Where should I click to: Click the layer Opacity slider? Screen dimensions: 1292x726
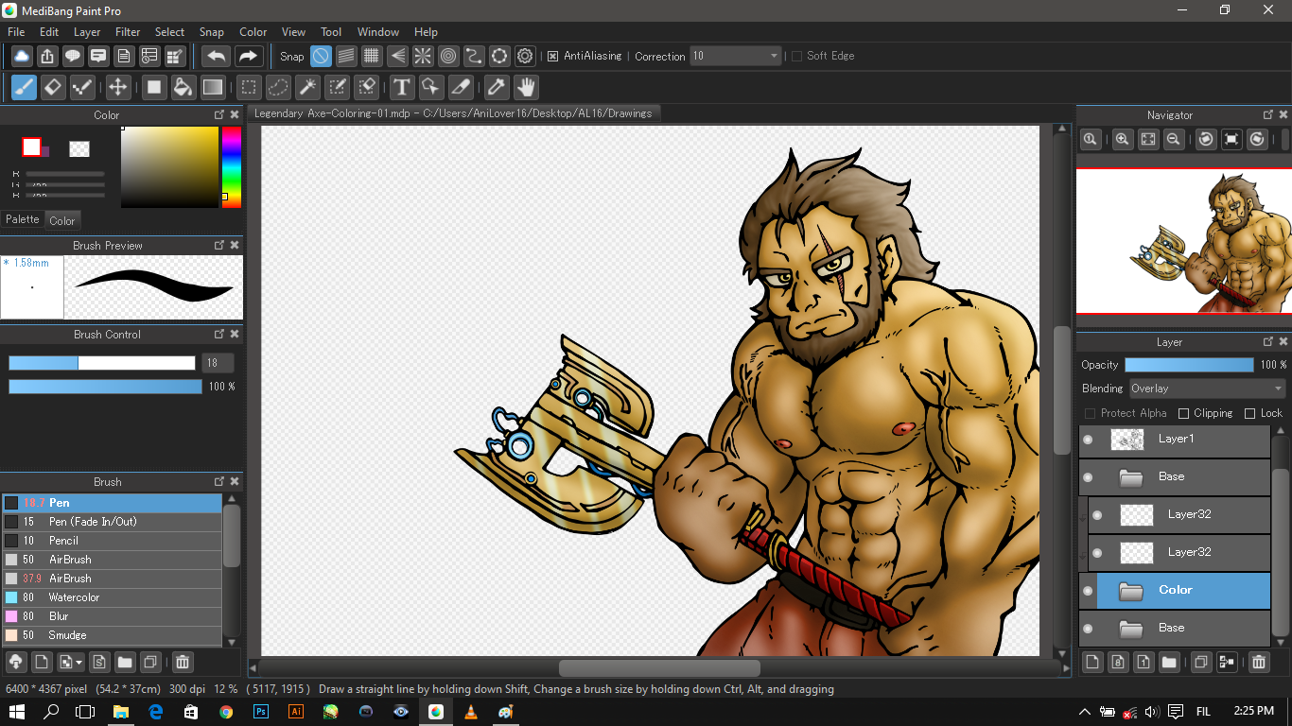pyautogui.click(x=1189, y=365)
